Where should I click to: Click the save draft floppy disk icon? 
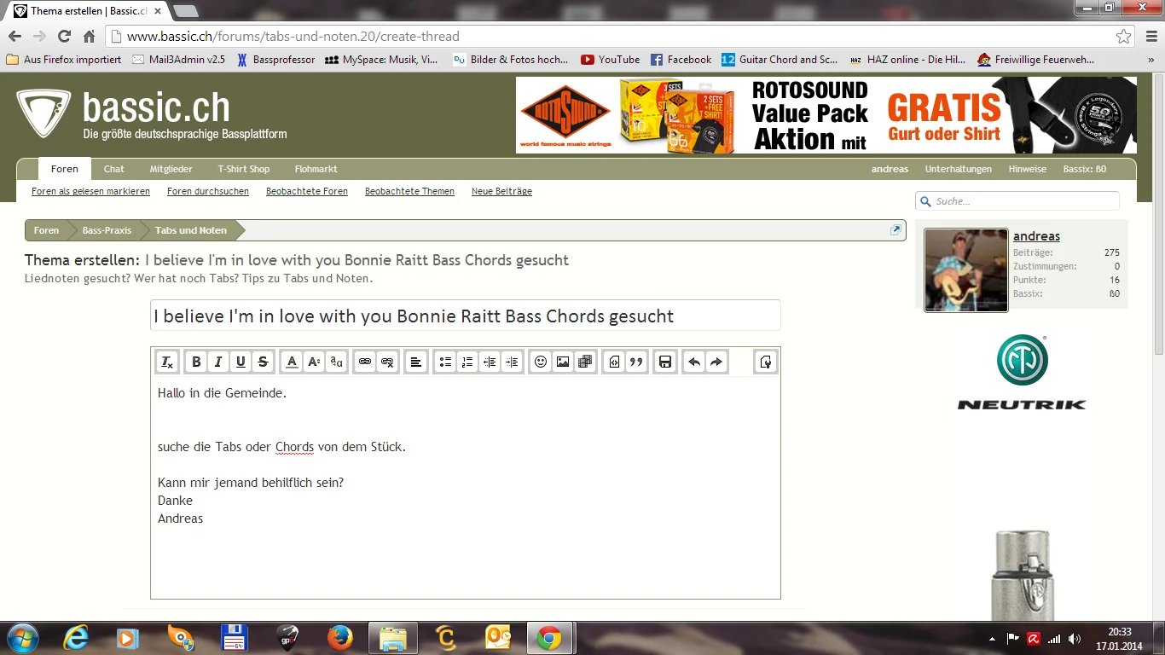665,362
